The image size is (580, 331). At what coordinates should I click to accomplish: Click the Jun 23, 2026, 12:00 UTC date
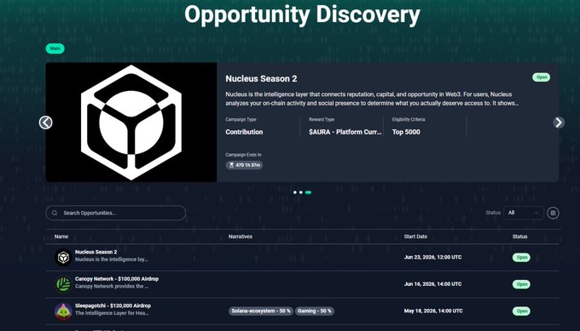coord(432,257)
